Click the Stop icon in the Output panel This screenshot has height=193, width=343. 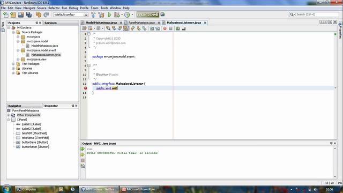point(83,160)
